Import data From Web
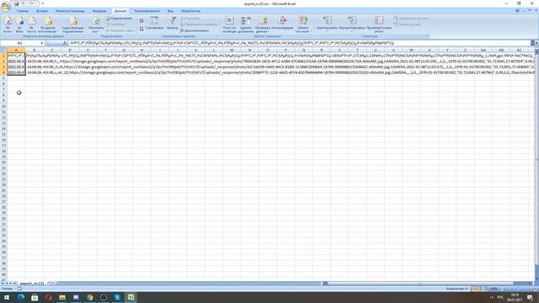The width and height of the screenshot is (539, 303). tap(19, 24)
